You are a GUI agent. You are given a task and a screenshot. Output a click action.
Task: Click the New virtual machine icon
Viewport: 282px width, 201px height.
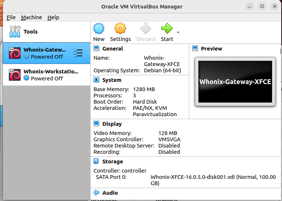click(99, 28)
